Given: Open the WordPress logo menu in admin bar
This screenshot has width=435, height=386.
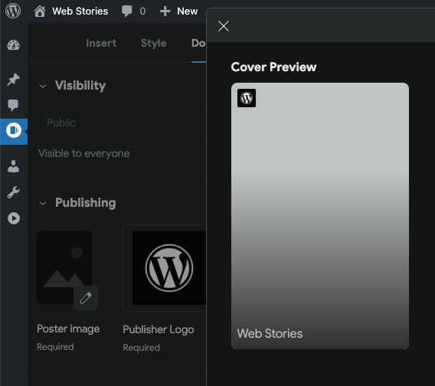Looking at the screenshot, I should coord(13,11).
